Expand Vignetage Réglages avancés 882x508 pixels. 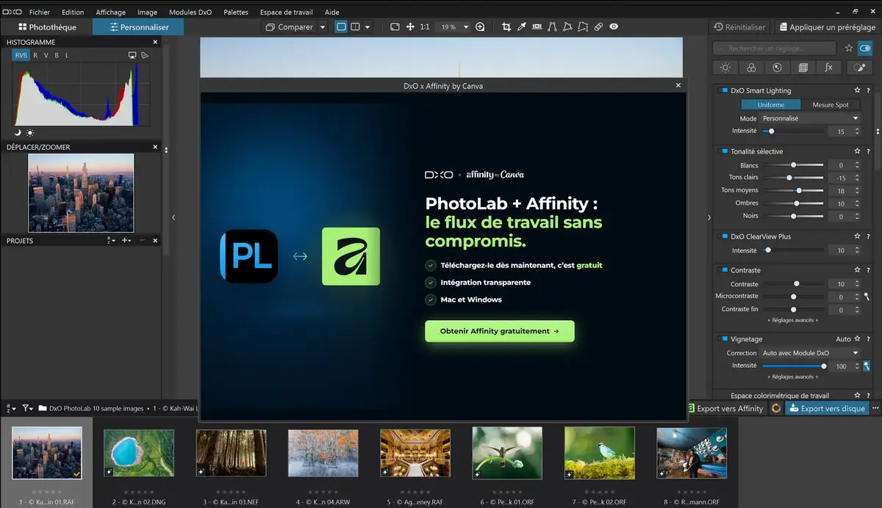[792, 377]
